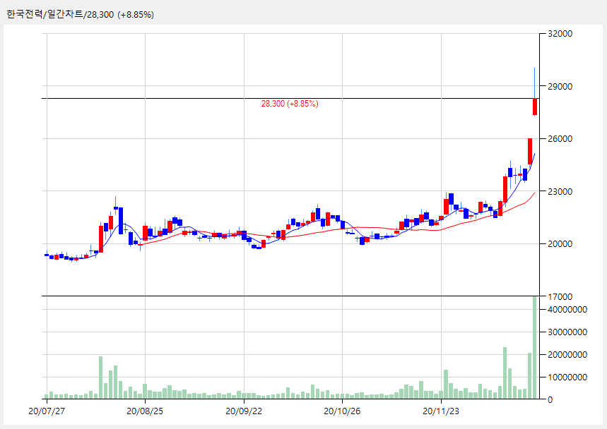Click the upper wick of the latest candle

click(x=535, y=83)
